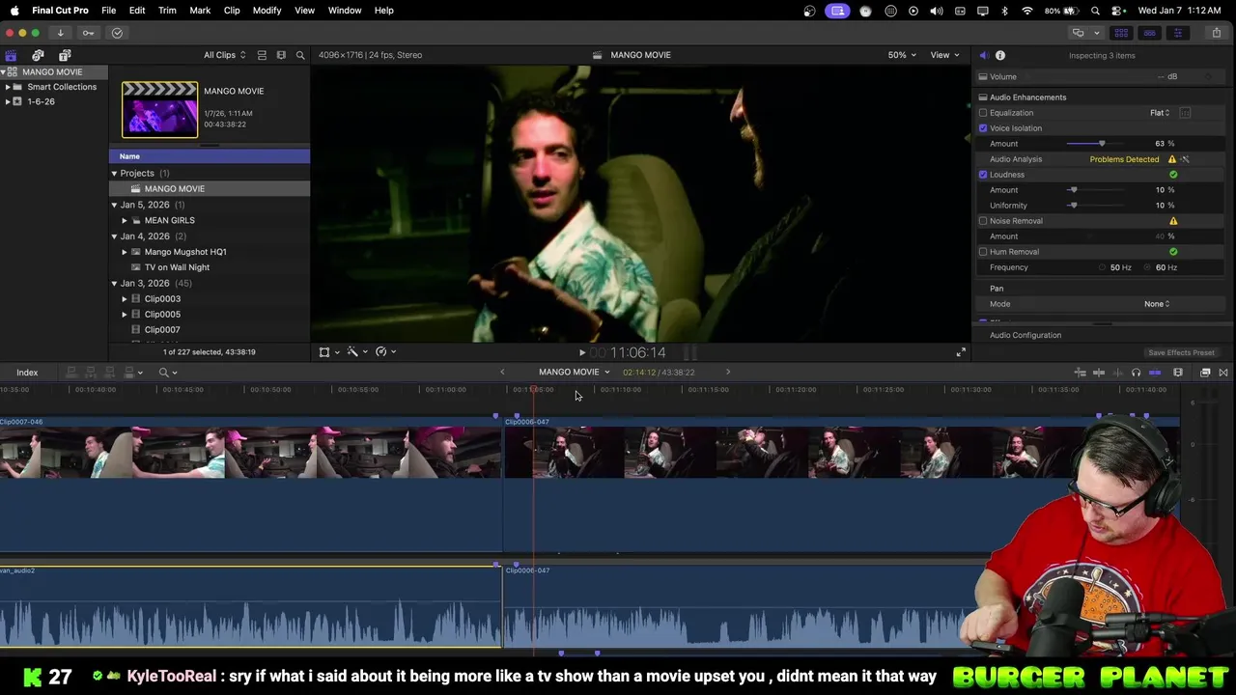This screenshot has height=695, width=1236.
Task: Open the Keyword Editor key icon
Action: tap(88, 33)
